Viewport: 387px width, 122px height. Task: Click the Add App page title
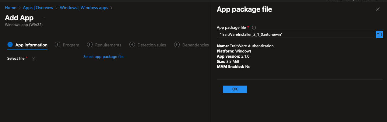[19, 18]
